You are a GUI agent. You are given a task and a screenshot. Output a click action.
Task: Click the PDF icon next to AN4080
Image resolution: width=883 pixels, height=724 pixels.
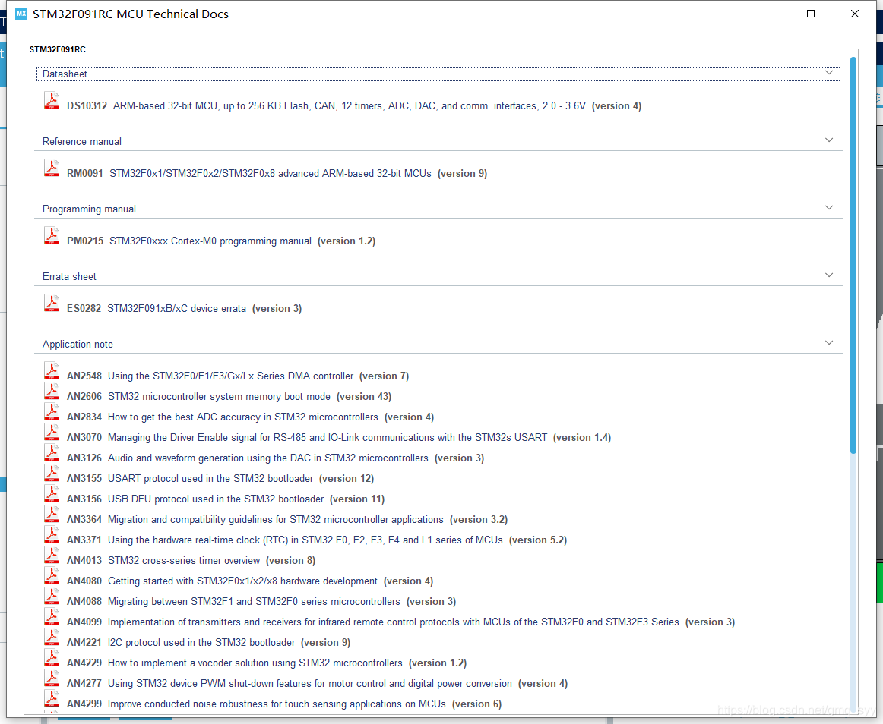point(52,575)
